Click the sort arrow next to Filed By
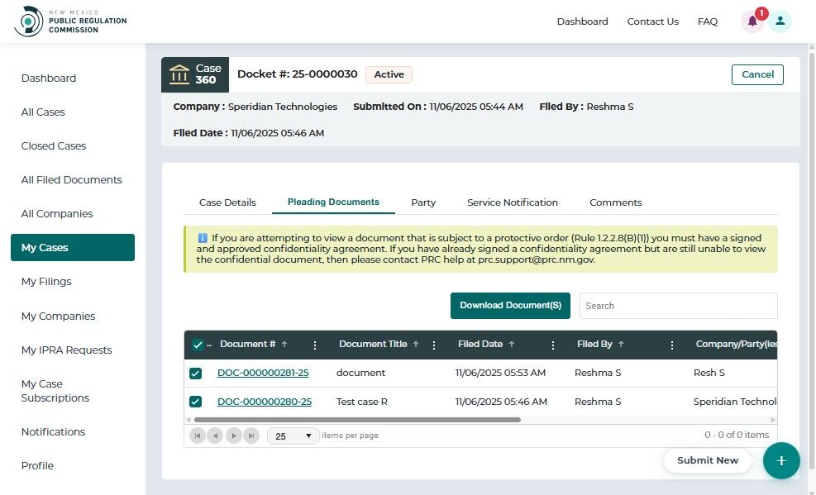 [x=621, y=345]
